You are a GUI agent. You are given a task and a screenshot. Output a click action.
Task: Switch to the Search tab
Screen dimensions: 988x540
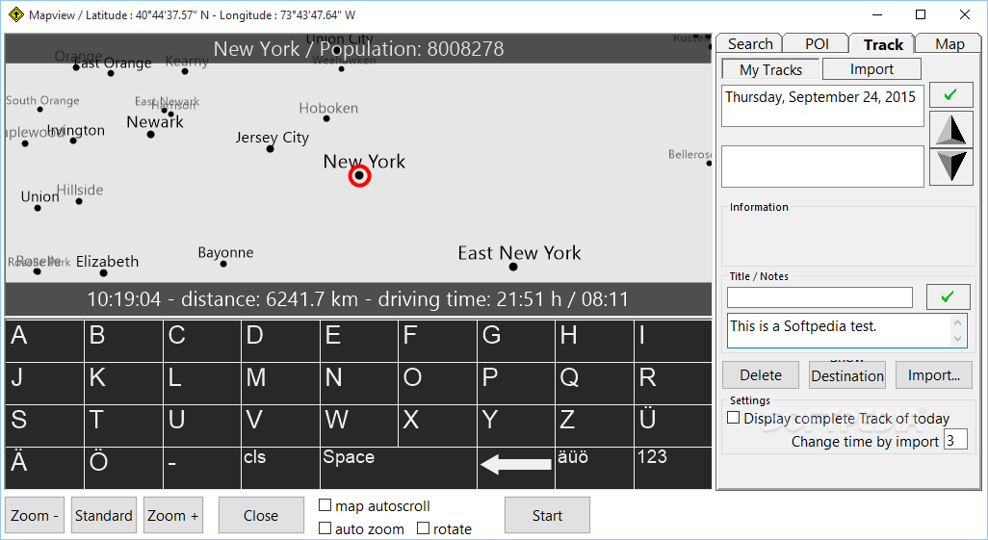tap(750, 43)
